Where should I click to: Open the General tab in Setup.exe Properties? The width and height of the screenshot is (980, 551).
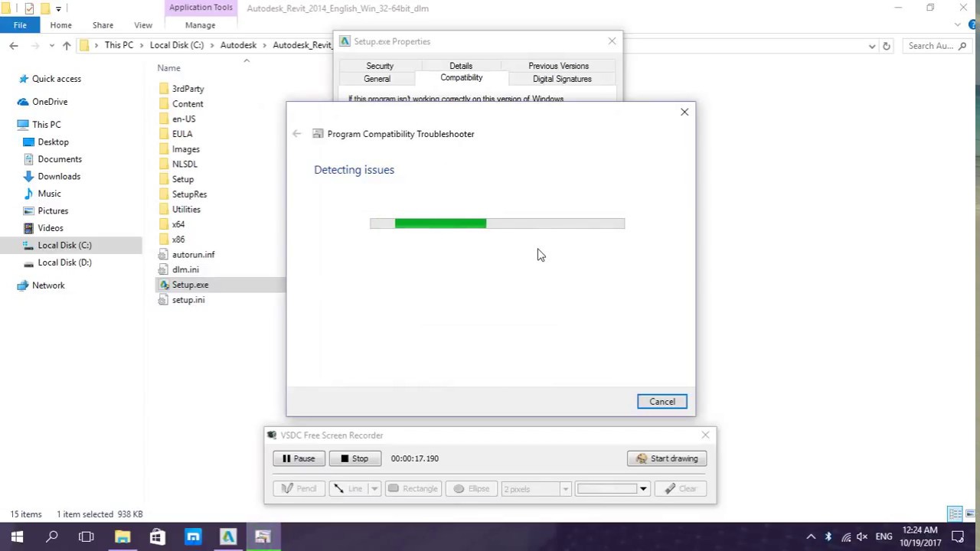377,79
